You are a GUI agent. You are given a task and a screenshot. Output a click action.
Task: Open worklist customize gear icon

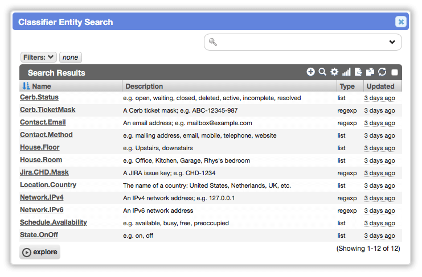tap(334, 72)
